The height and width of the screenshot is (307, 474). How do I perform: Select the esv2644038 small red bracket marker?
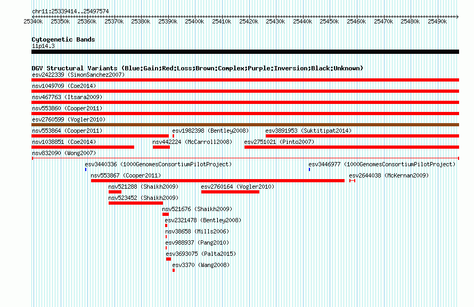pos(352,181)
